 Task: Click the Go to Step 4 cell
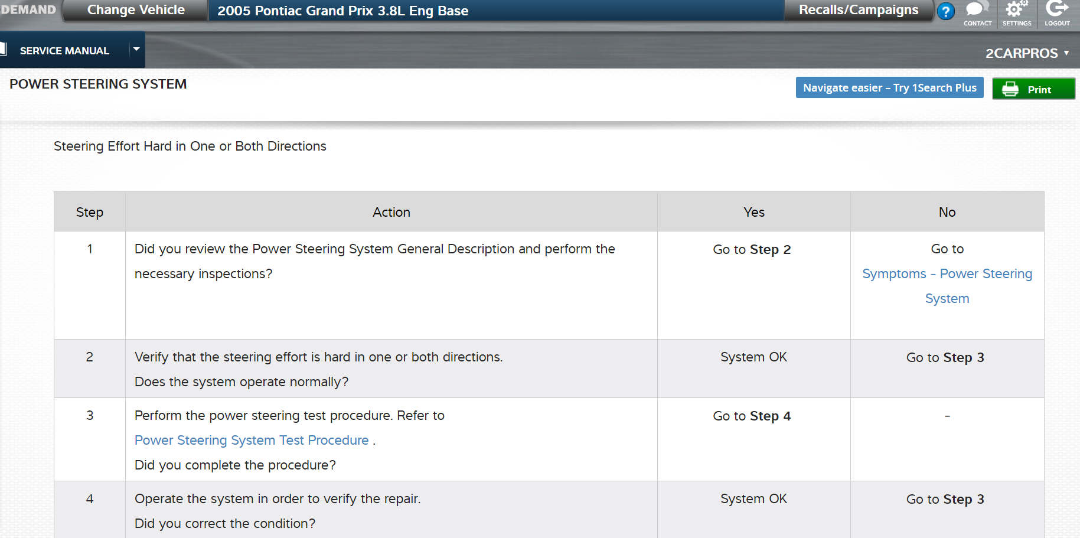click(751, 416)
